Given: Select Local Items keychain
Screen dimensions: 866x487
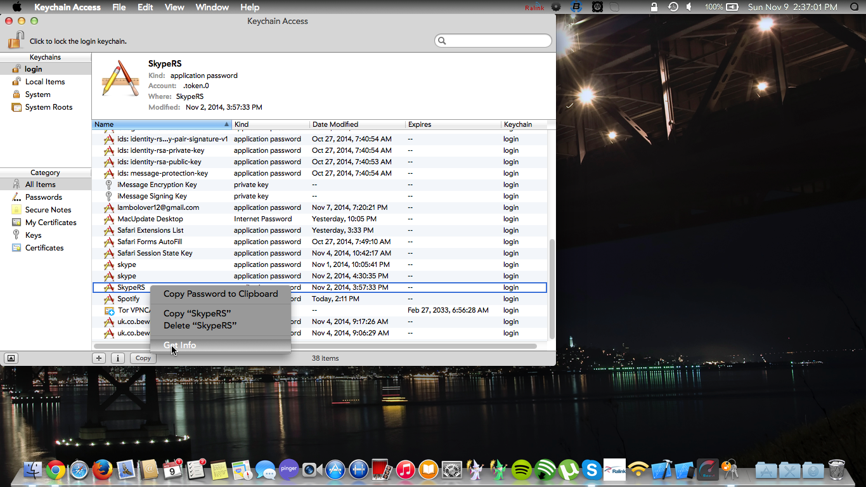Looking at the screenshot, I should pyautogui.click(x=46, y=82).
